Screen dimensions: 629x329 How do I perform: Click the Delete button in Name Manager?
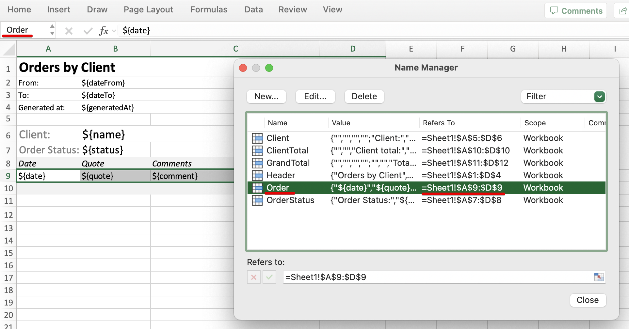[364, 97]
